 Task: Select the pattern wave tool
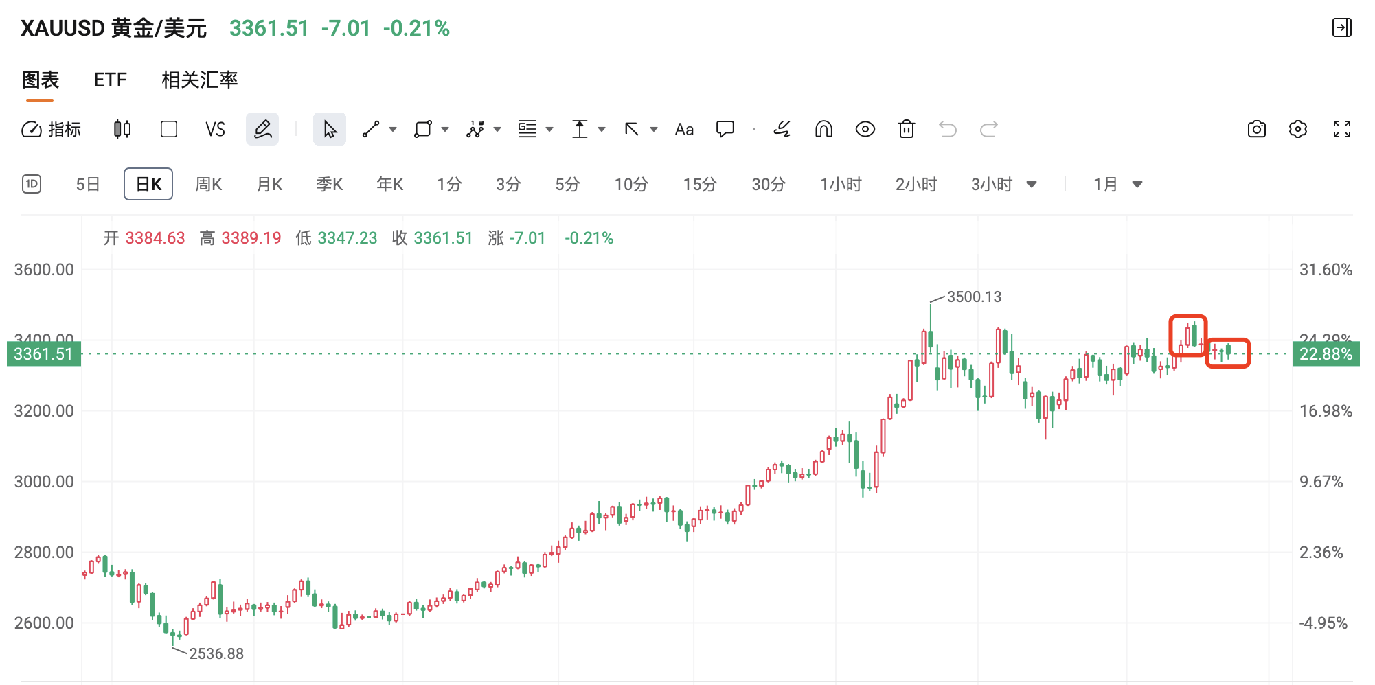[x=475, y=129]
